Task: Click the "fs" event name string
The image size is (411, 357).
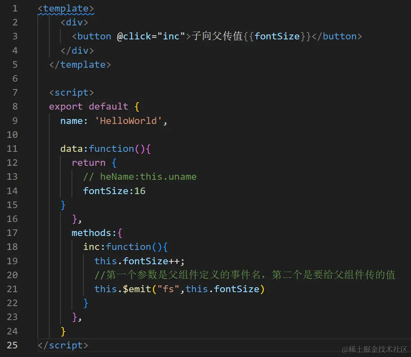Action: pyautogui.click(x=168, y=289)
